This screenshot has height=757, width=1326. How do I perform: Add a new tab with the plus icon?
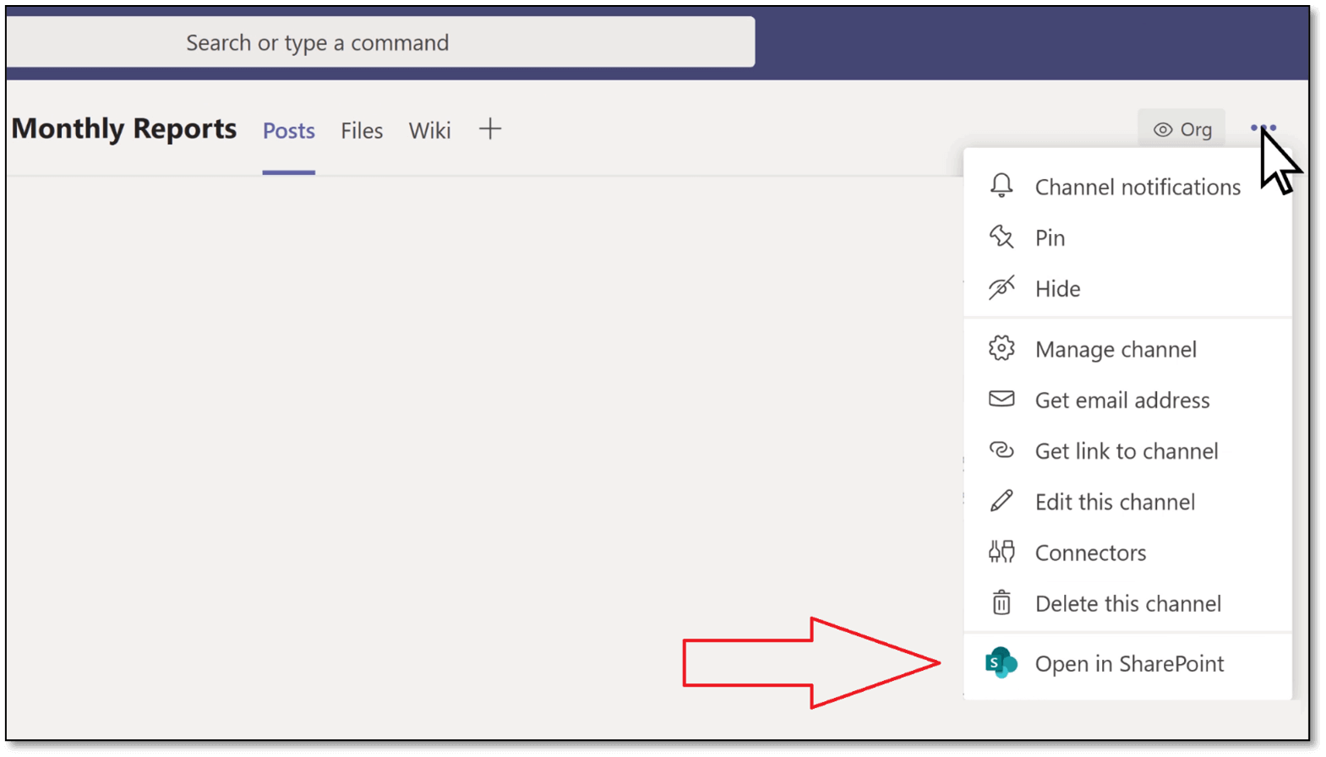490,129
